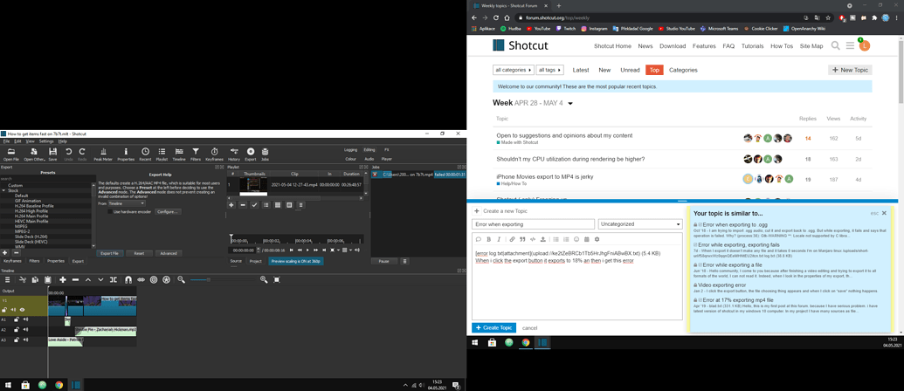Collapse the Stock presets tree

coord(3,190)
